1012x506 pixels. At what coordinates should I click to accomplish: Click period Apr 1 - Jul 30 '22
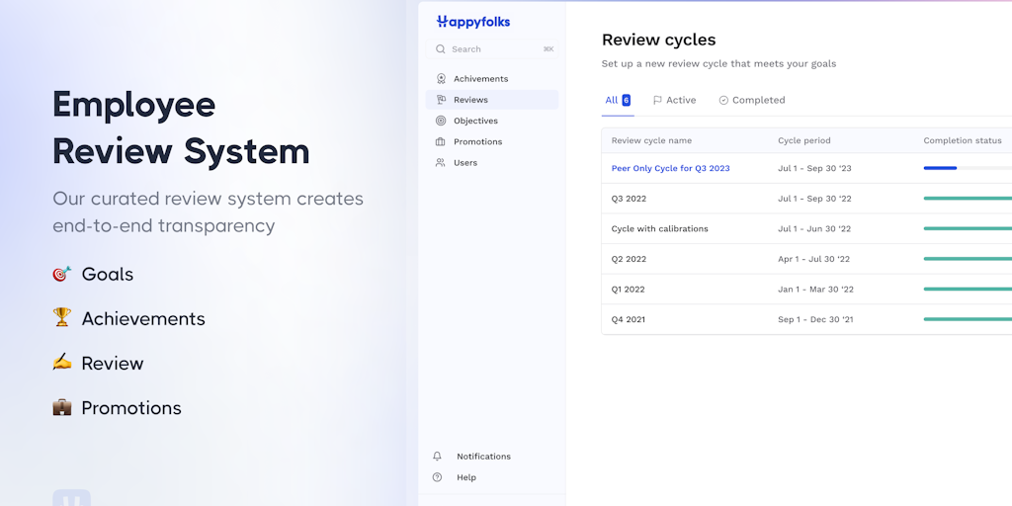click(x=814, y=260)
